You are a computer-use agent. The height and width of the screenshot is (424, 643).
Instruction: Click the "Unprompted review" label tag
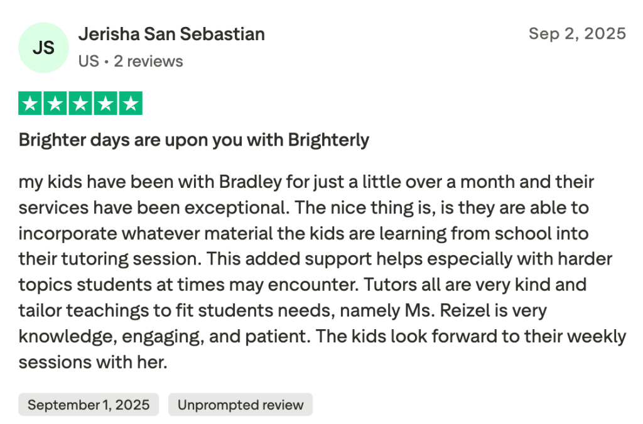pyautogui.click(x=240, y=405)
